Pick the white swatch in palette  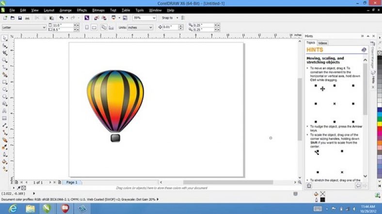pyautogui.click(x=380, y=105)
